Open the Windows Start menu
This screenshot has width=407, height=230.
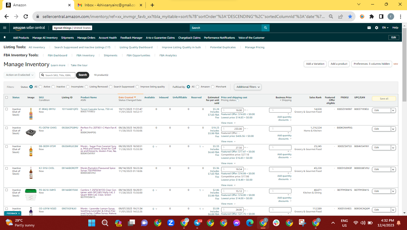[x=92, y=223]
